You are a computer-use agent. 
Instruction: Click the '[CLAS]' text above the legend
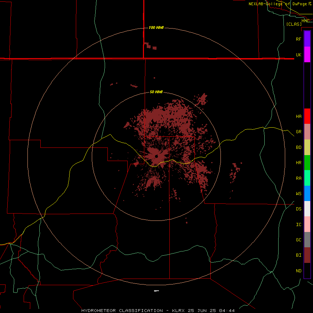[x=294, y=24]
